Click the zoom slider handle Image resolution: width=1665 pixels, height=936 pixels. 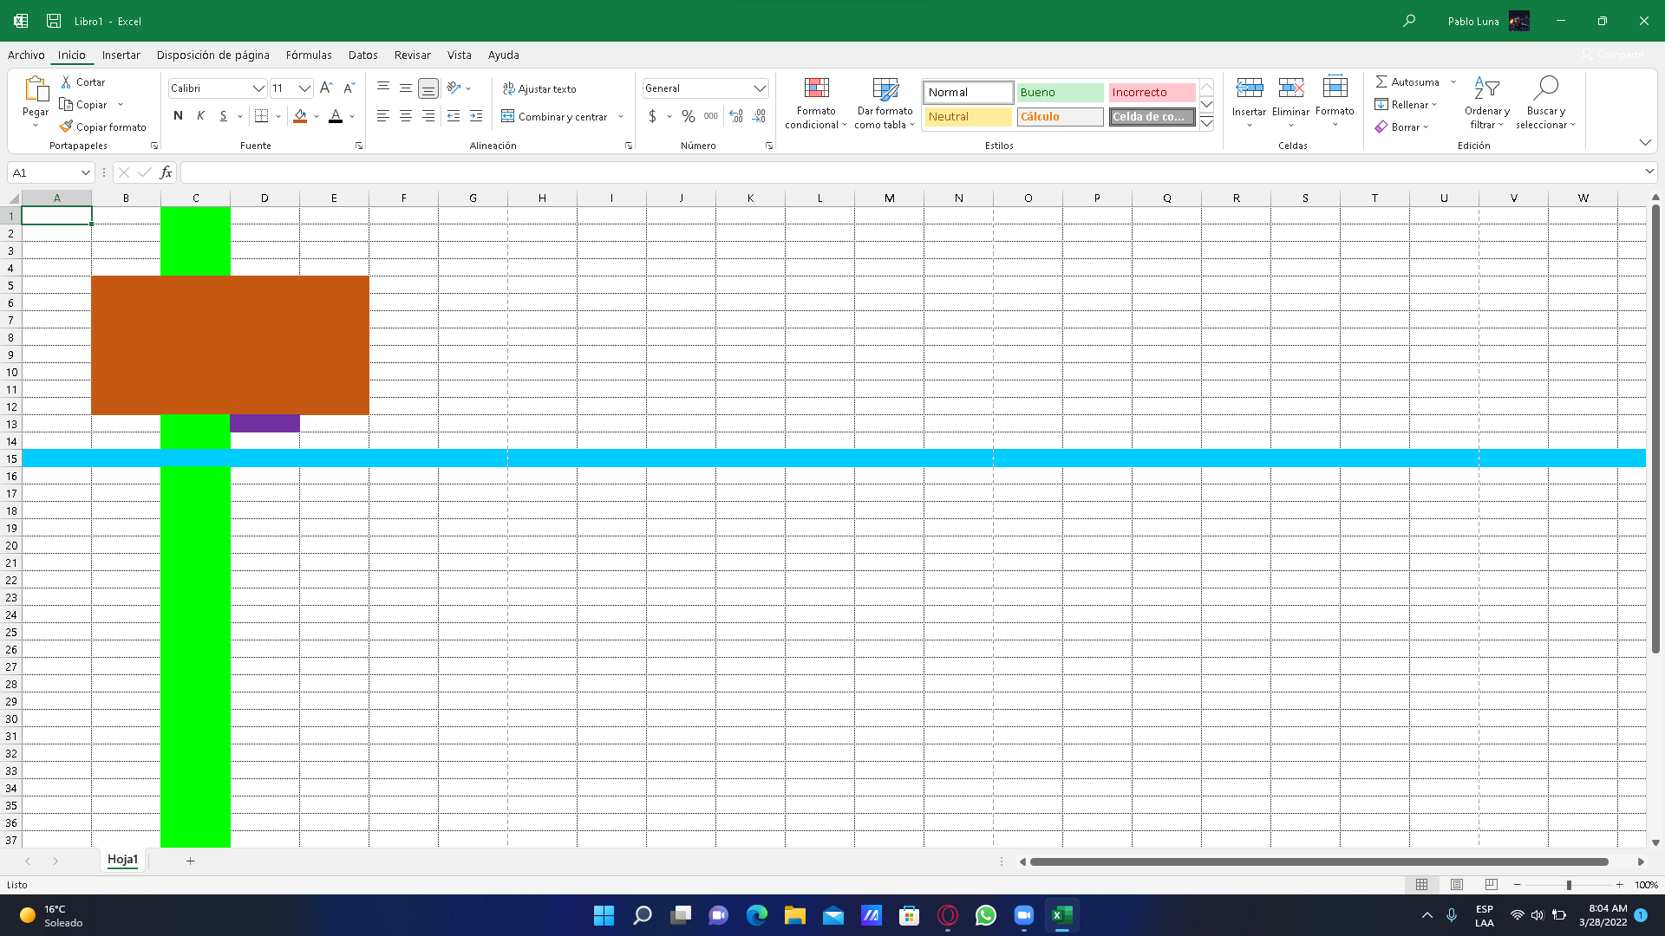point(1568,885)
